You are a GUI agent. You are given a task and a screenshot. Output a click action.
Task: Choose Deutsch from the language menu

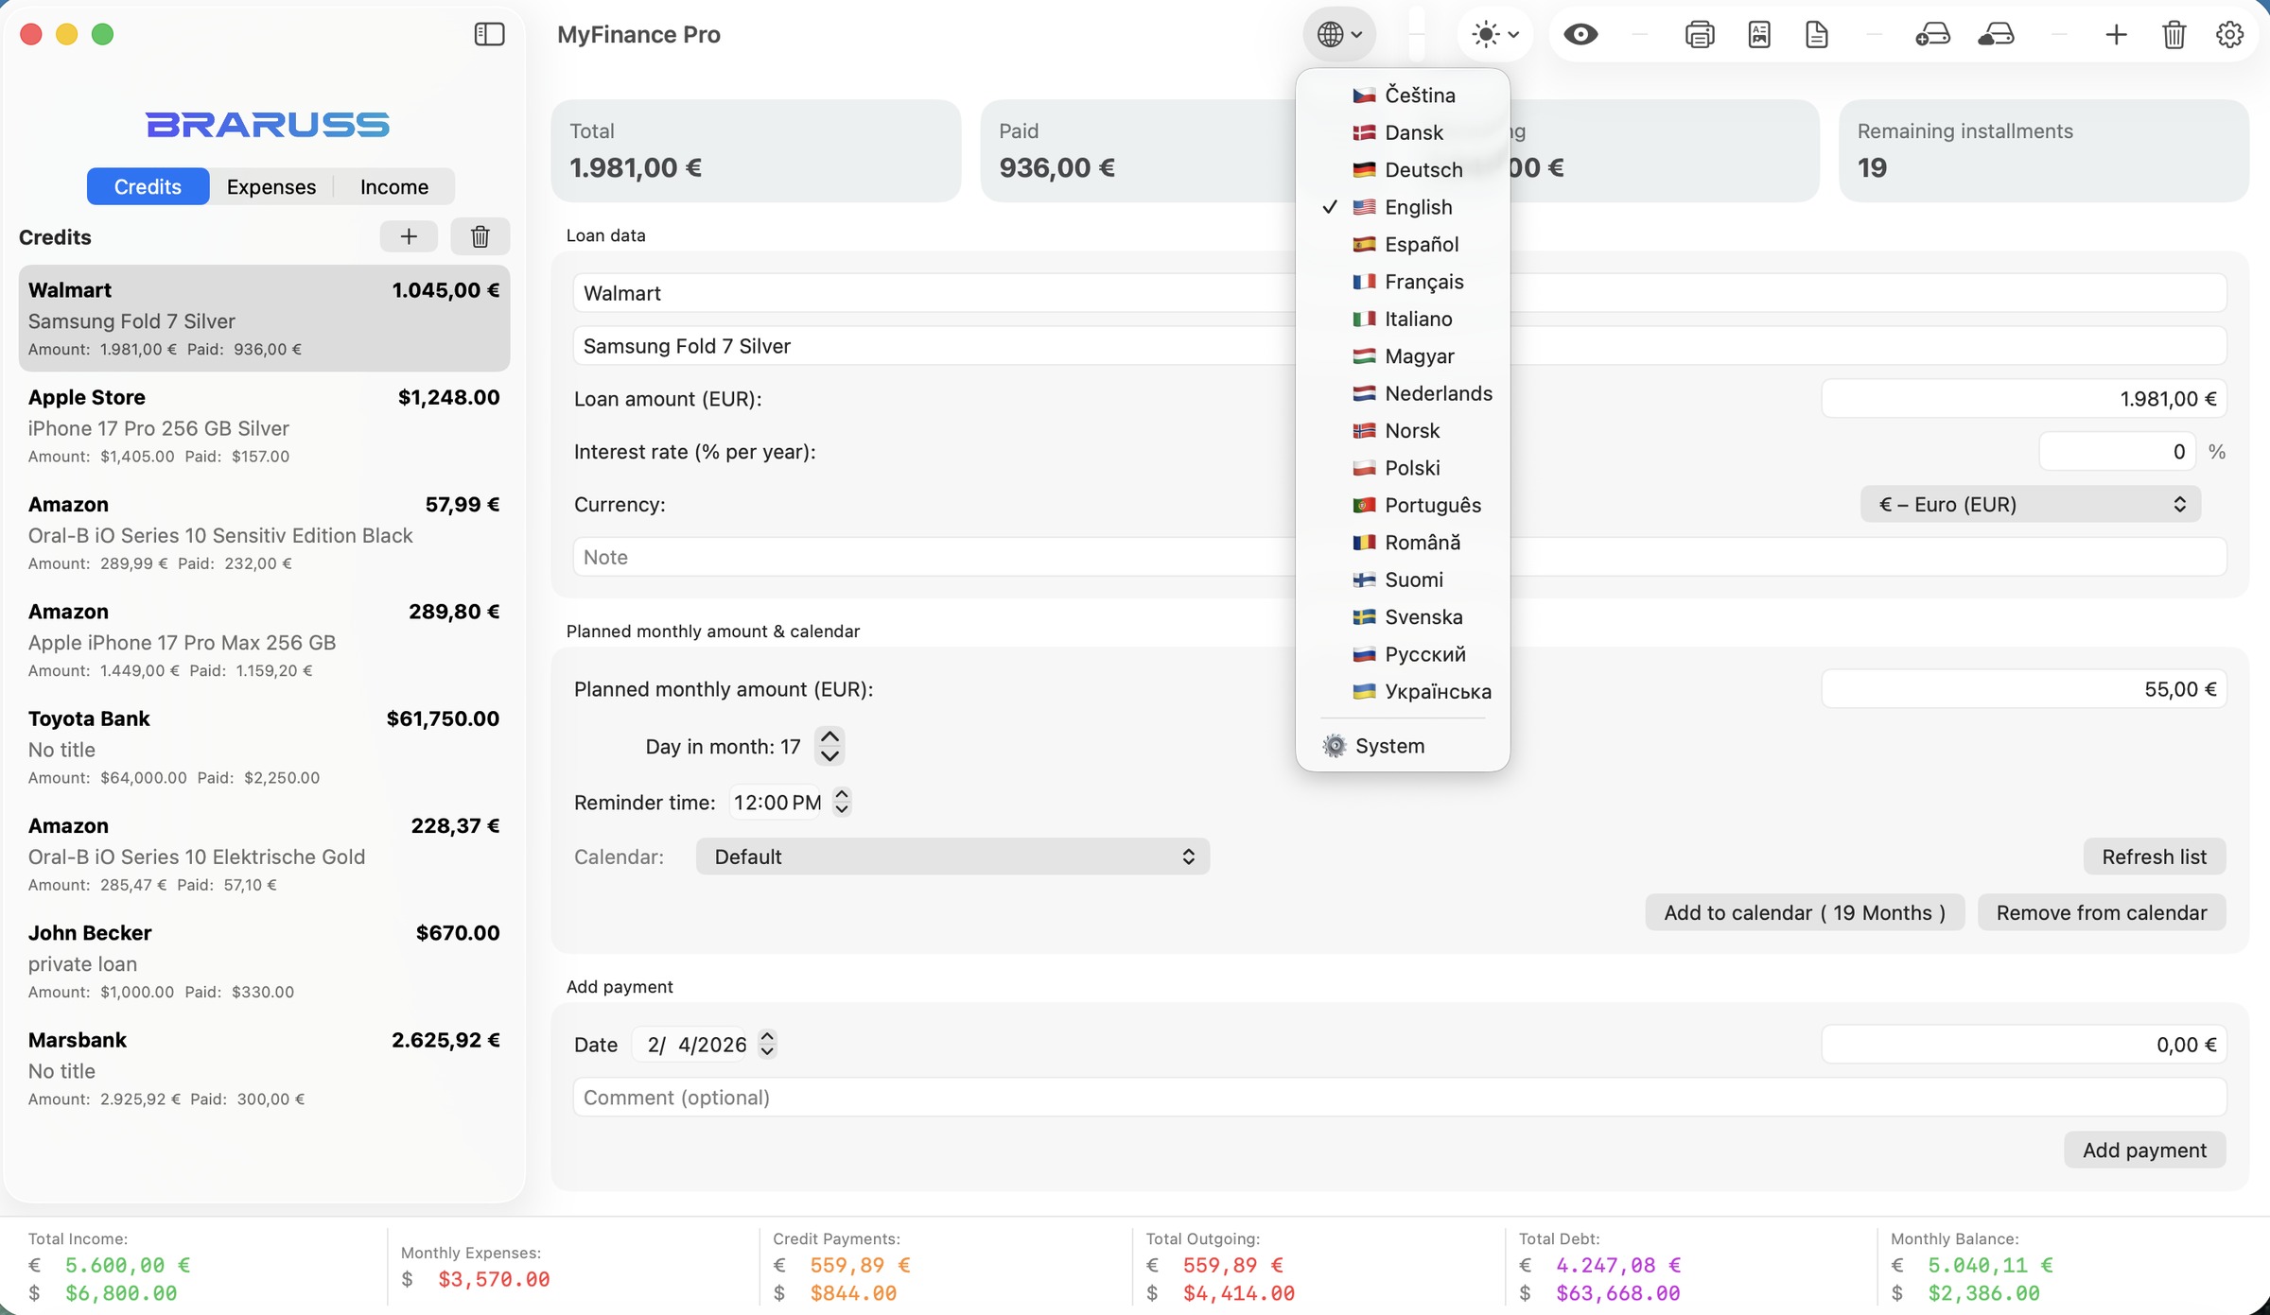tap(1423, 170)
